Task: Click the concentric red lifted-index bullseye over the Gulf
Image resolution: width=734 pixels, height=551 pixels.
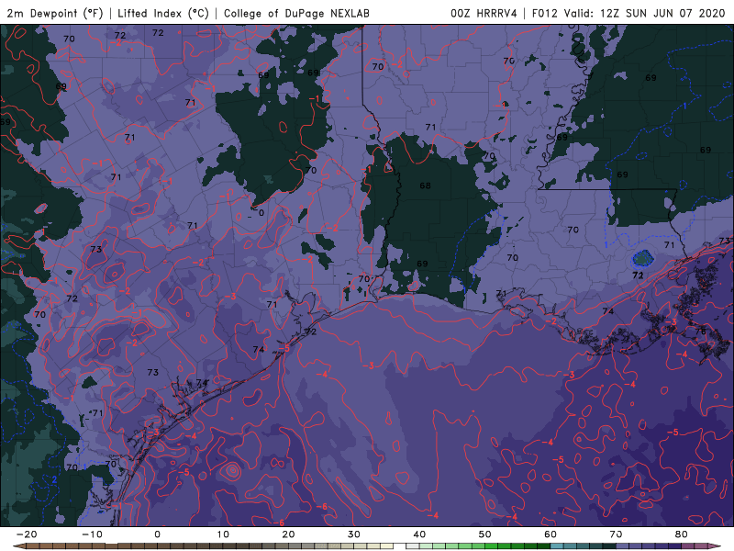Action: coord(232,470)
